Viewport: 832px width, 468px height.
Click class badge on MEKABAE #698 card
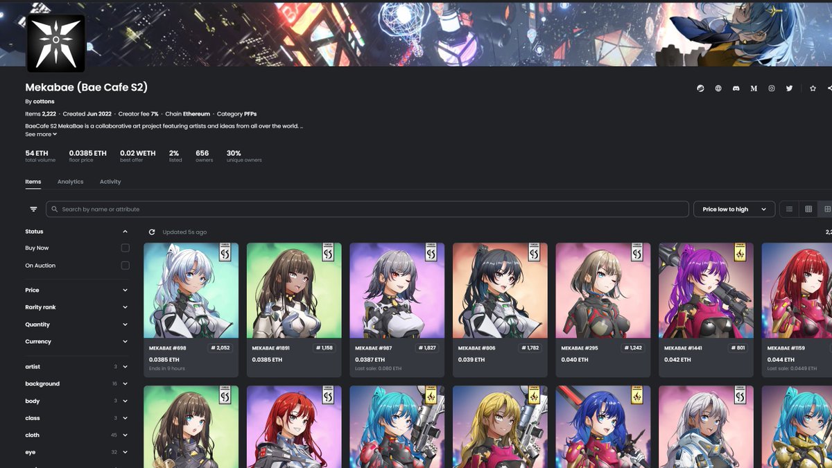(225, 252)
